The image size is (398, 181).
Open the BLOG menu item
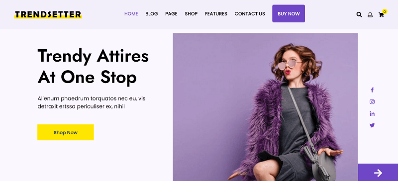click(152, 14)
